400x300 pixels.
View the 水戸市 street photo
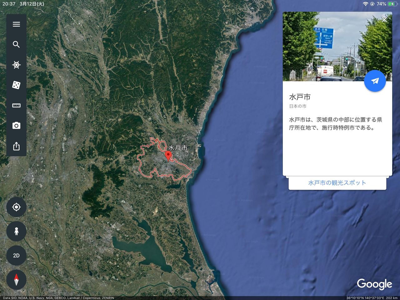[337, 47]
